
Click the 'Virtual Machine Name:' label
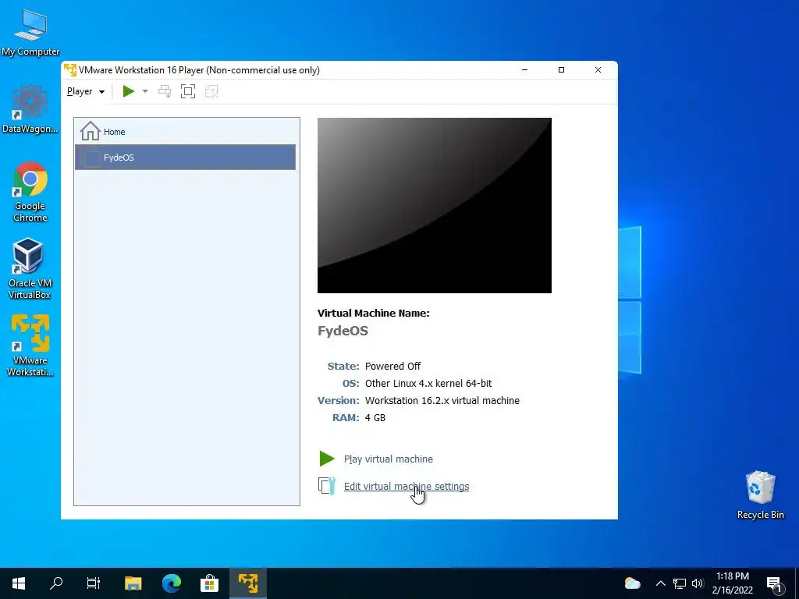tap(374, 314)
